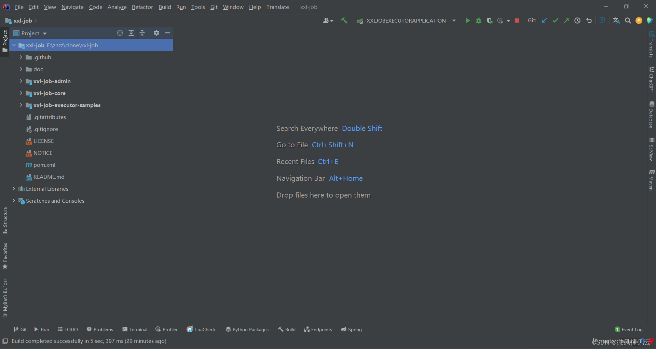Update project via Git blue arrow
The width and height of the screenshot is (656, 349).
pyautogui.click(x=544, y=21)
